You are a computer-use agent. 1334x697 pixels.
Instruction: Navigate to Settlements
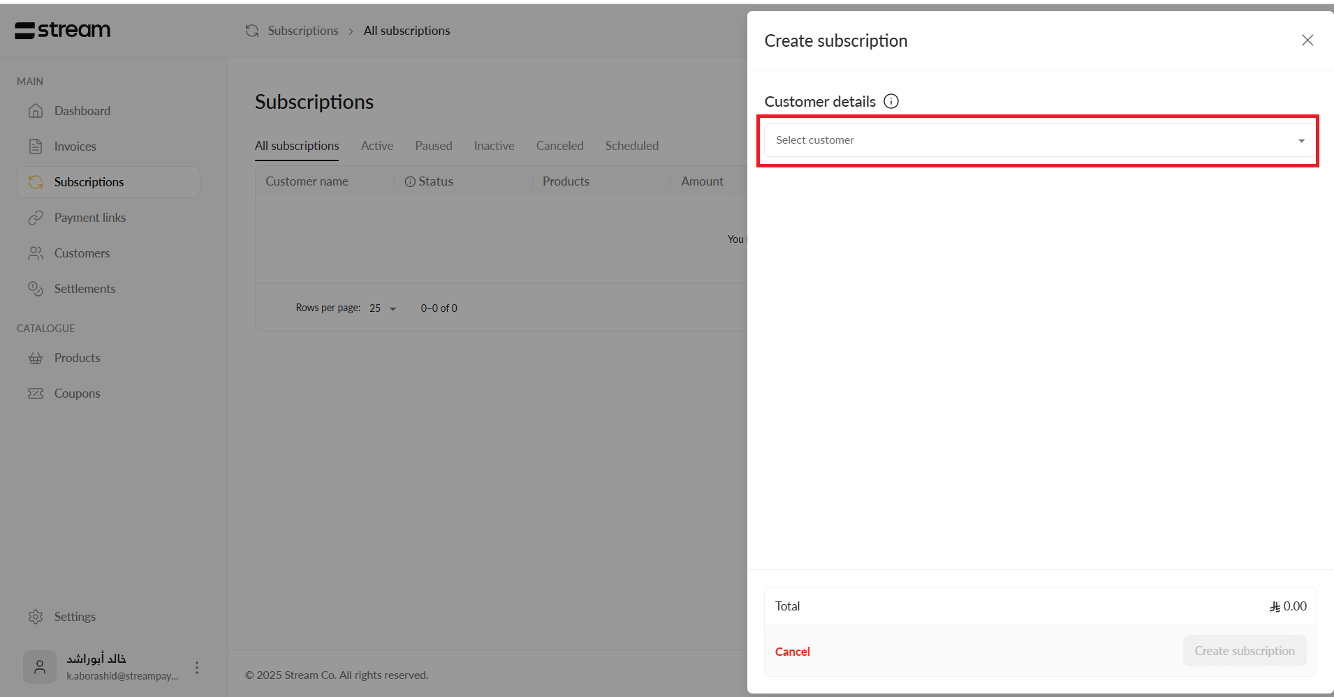(x=85, y=289)
